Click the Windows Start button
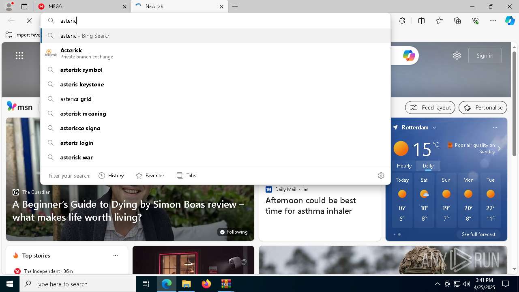Viewport: 519px width, 292px height. point(10,284)
